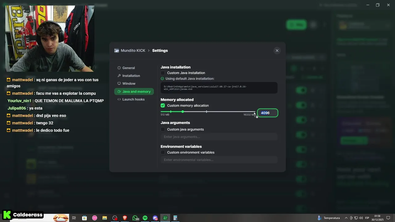Click the Memory allocated heading

177,100
